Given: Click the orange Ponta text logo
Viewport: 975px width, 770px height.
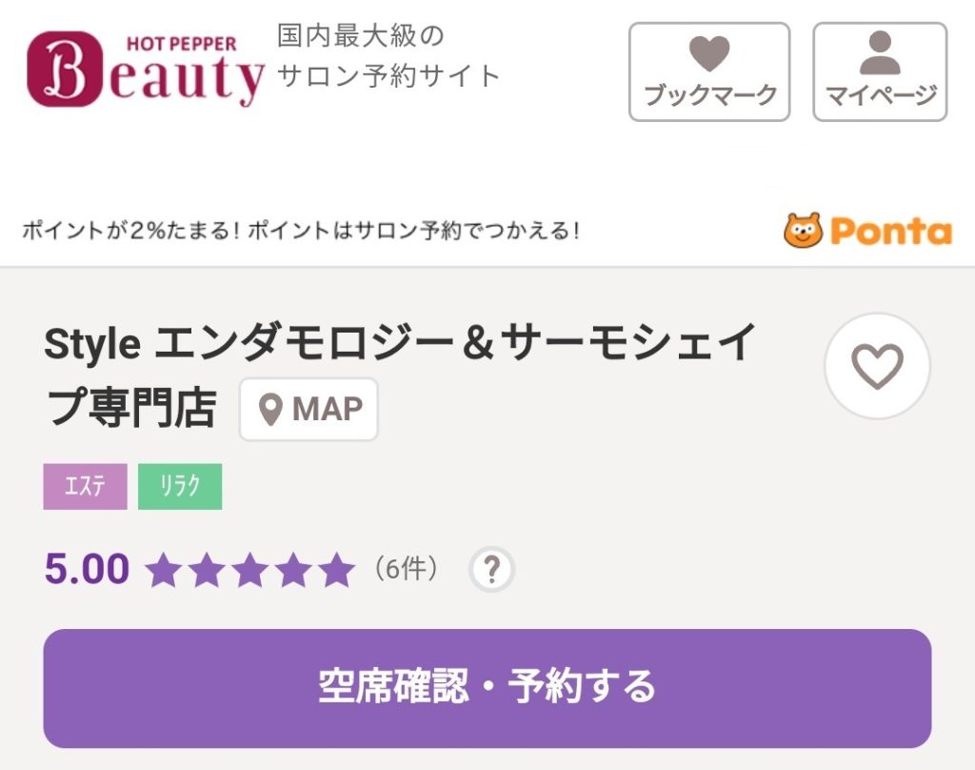Looking at the screenshot, I should pyautogui.click(x=890, y=231).
